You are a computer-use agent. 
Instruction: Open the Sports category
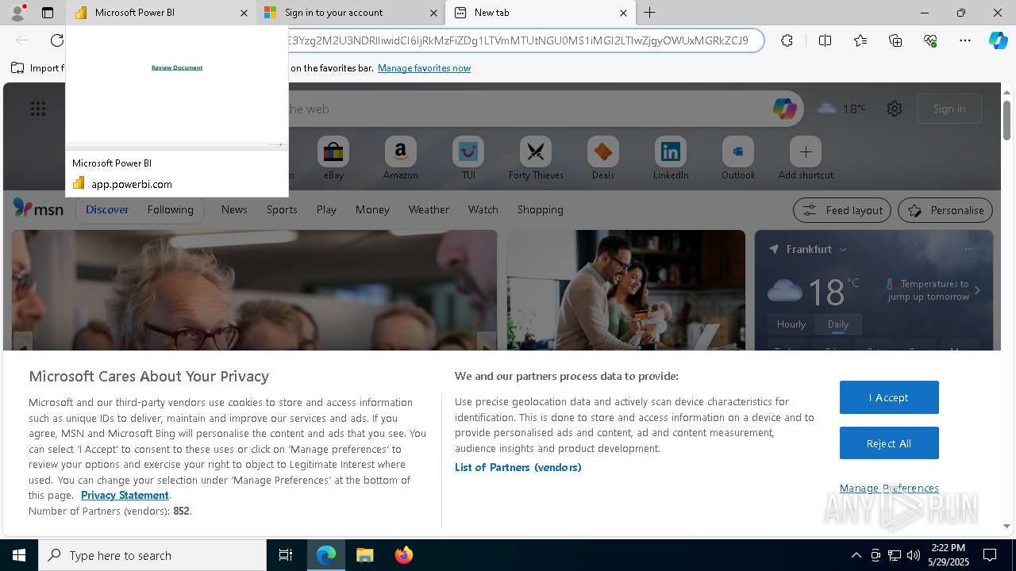point(282,209)
